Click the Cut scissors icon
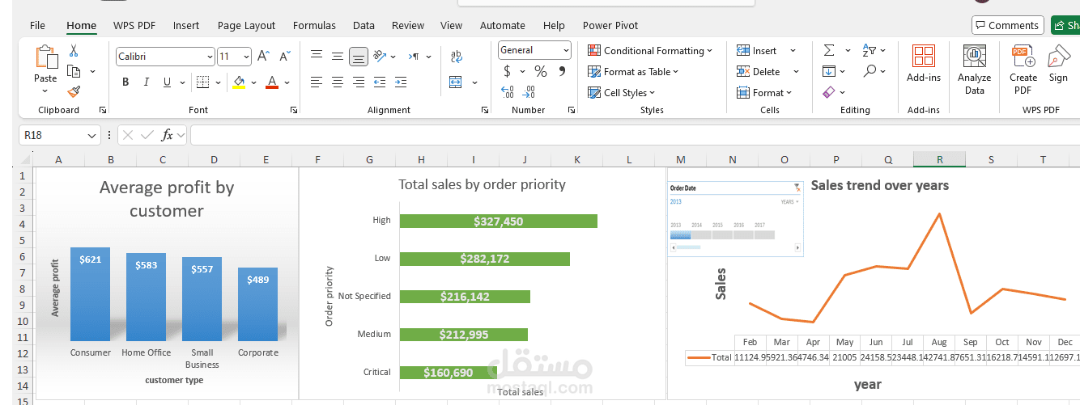Viewport: 1080px width, 405px height. click(74, 51)
